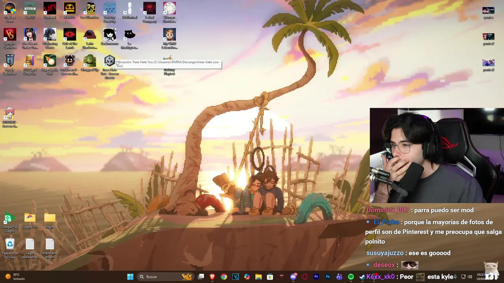Select the Backrooms desktop icon

tap(109, 37)
